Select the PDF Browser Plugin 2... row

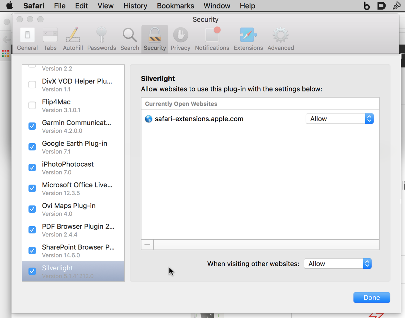tap(73, 230)
